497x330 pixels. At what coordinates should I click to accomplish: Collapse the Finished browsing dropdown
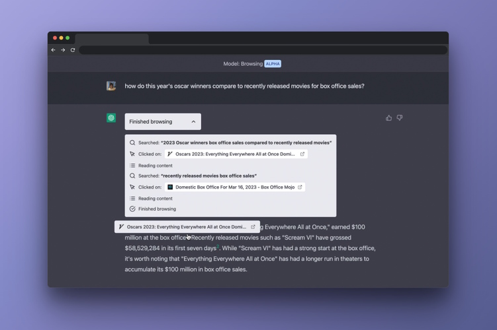163,121
